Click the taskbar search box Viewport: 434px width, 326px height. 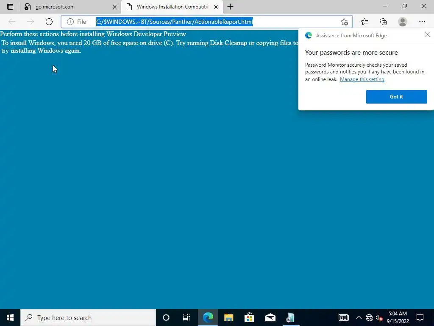point(88,318)
